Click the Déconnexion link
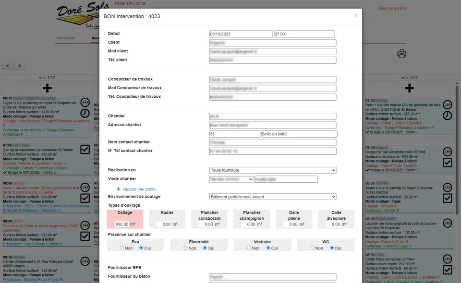 point(392,9)
